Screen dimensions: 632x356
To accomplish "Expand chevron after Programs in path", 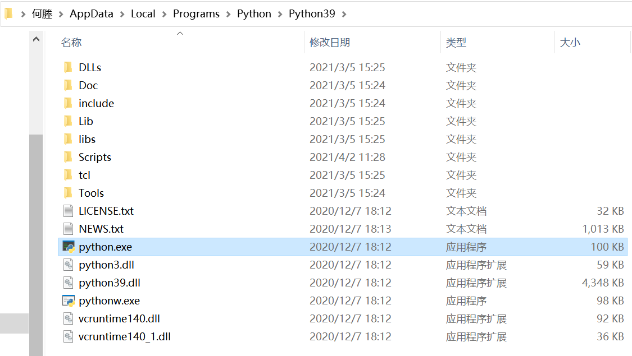I will click(x=228, y=14).
